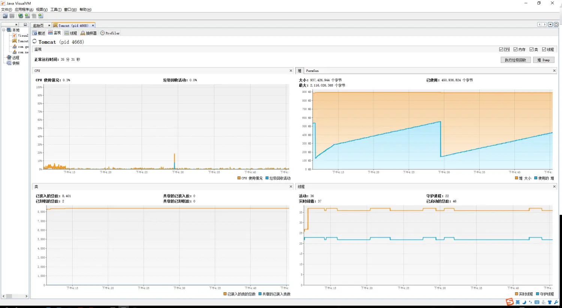Select the com.ge application tree node
This screenshot has height=308, width=562.
coord(20,47)
